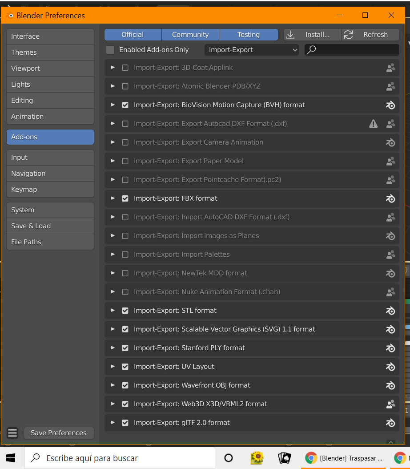Click the Install... button
The height and width of the screenshot is (469, 410).
point(312,35)
